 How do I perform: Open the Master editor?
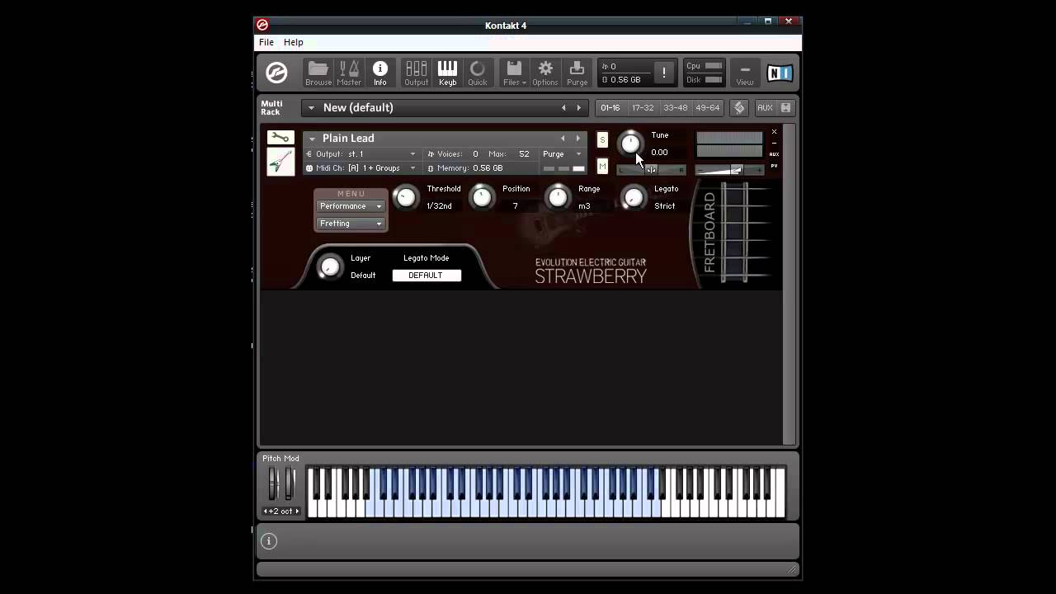click(349, 73)
